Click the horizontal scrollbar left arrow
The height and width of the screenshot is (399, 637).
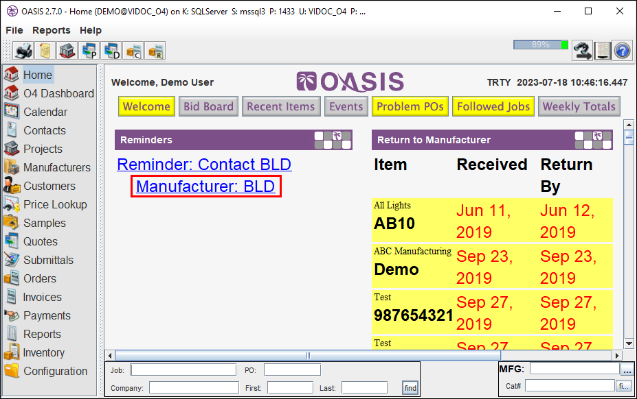click(110, 356)
